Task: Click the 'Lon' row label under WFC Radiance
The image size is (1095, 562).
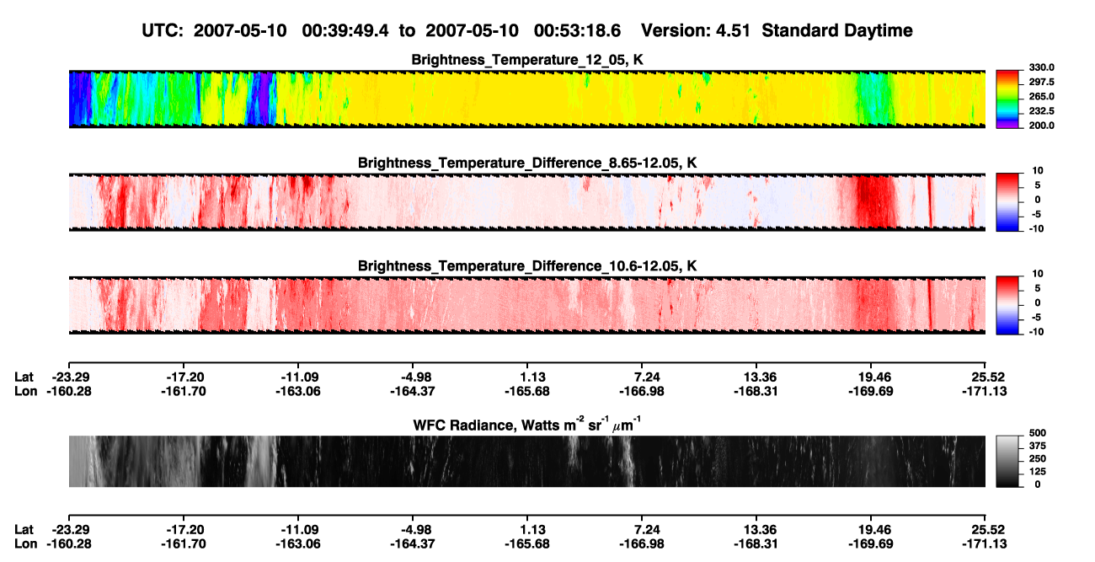Action: click(x=25, y=543)
